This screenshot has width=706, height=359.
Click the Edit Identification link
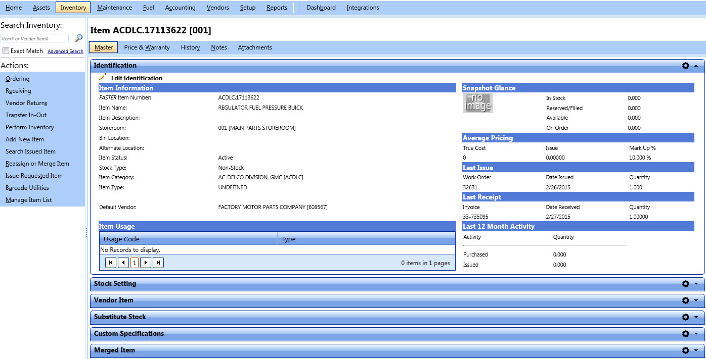tap(137, 78)
